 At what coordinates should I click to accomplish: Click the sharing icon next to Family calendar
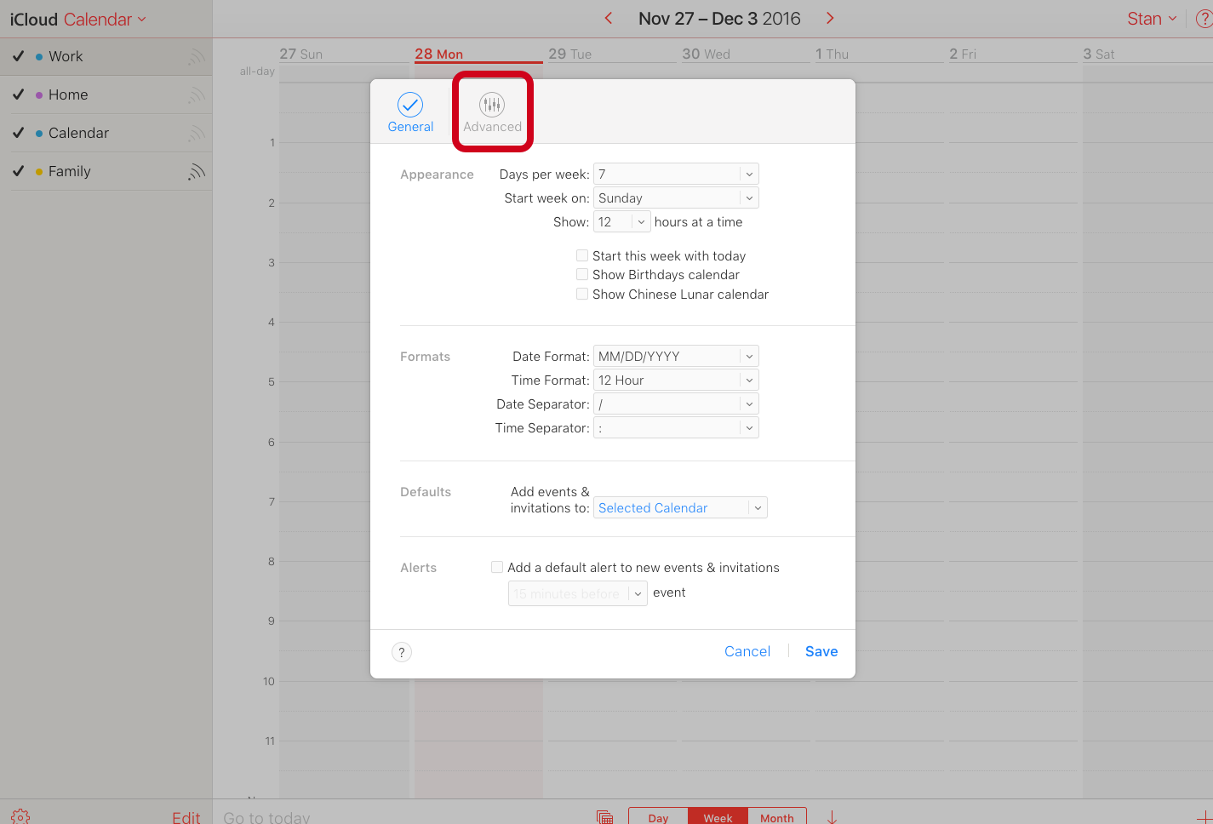tap(197, 171)
